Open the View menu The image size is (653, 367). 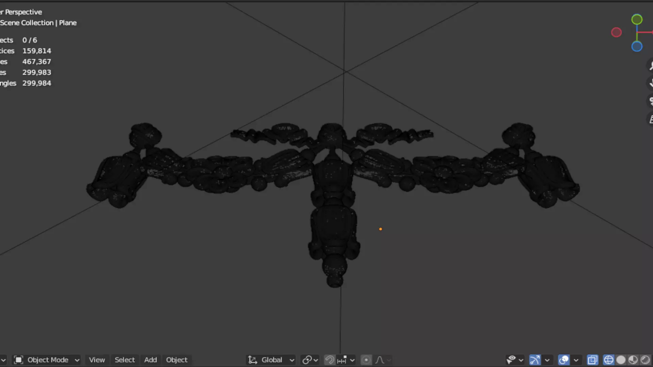(97, 360)
